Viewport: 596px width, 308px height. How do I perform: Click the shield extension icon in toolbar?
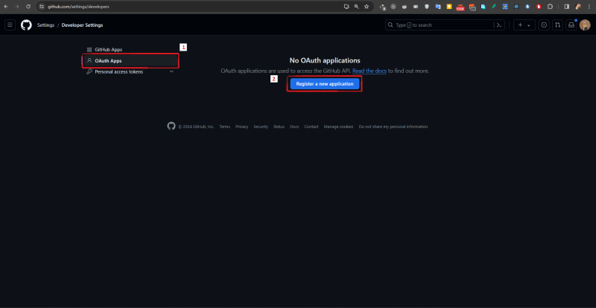click(x=427, y=7)
